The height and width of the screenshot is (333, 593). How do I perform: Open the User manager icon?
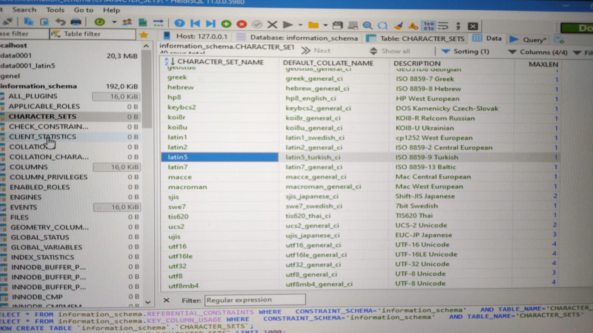(x=127, y=22)
